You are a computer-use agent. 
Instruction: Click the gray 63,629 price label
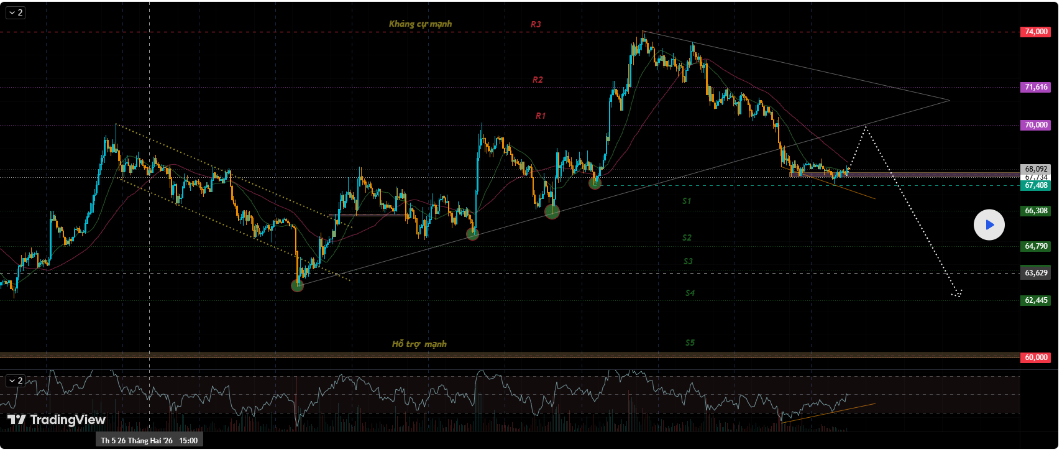(1035, 273)
